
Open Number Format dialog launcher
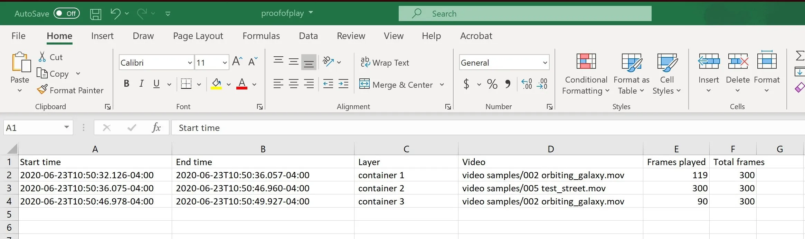click(550, 107)
